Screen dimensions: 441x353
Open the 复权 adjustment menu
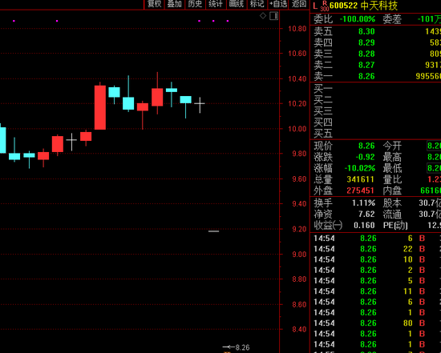pos(155,4)
